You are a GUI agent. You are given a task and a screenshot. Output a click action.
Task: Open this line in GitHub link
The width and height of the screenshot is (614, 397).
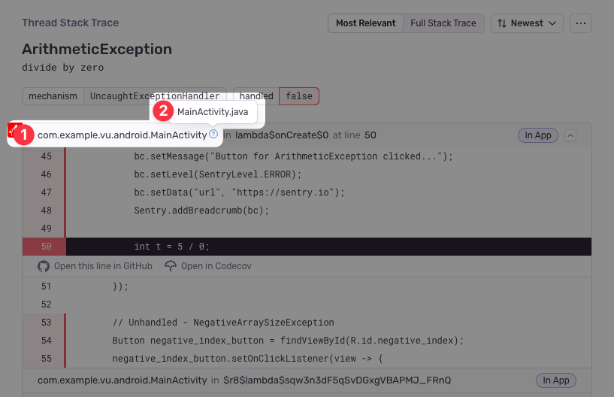coord(103,266)
